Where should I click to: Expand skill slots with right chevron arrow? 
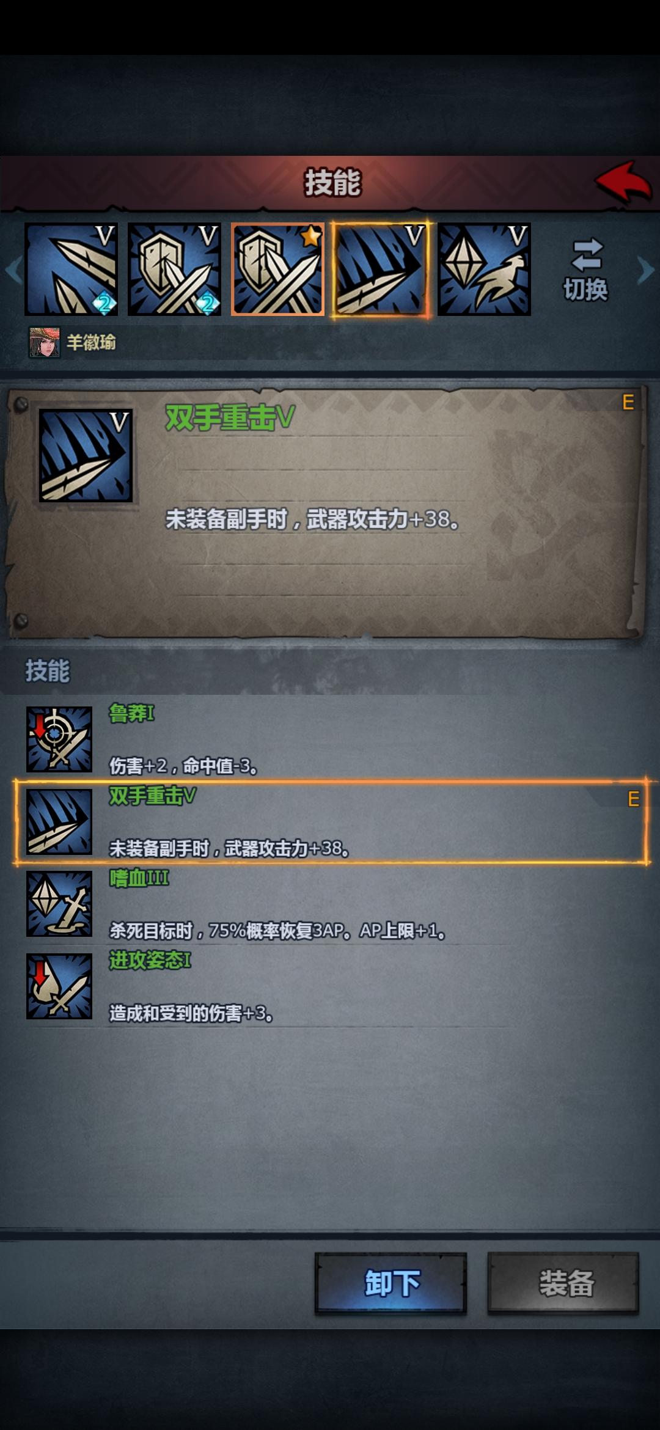[646, 271]
